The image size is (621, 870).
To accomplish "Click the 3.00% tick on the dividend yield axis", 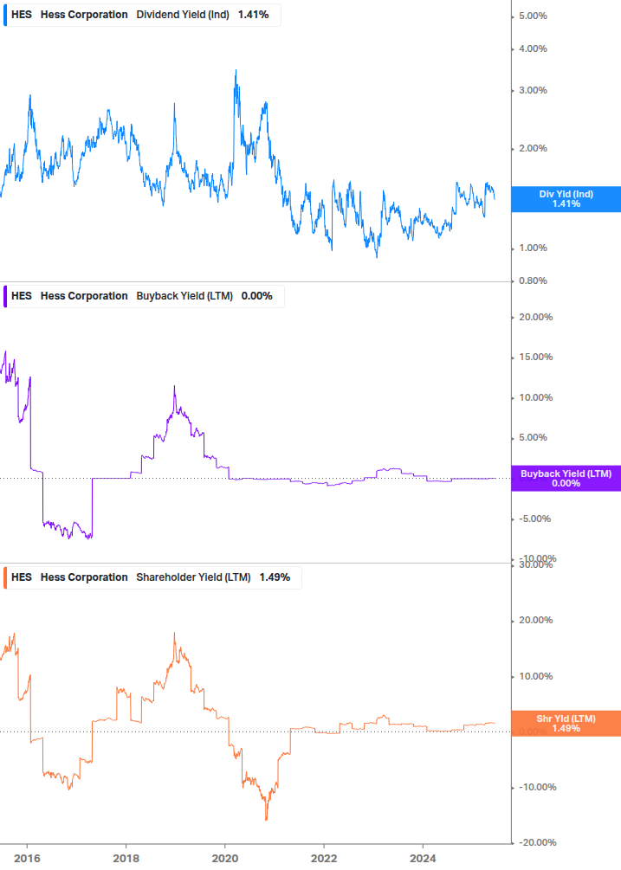I will pos(533,90).
